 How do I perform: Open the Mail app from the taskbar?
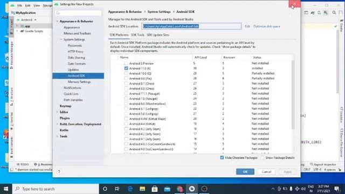[167, 189]
